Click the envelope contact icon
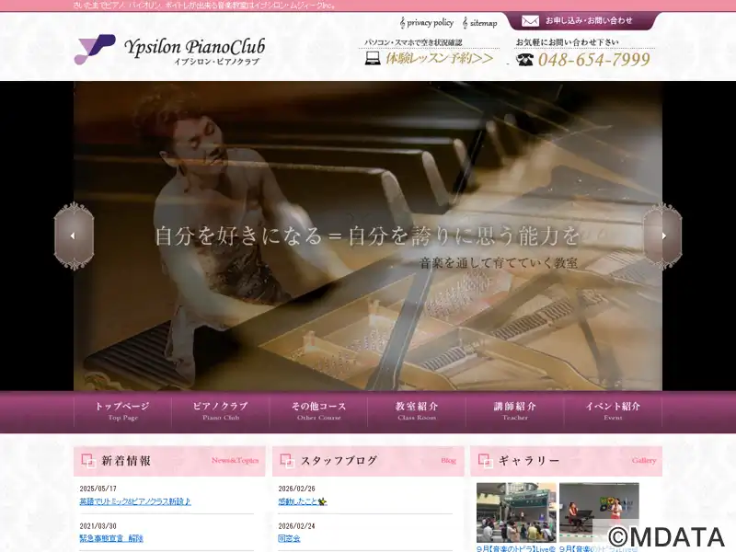Image resolution: width=736 pixels, height=552 pixels. (x=531, y=20)
